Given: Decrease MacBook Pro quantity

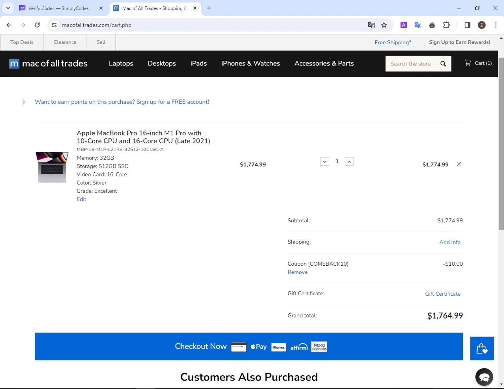Looking at the screenshot, I should point(325,162).
